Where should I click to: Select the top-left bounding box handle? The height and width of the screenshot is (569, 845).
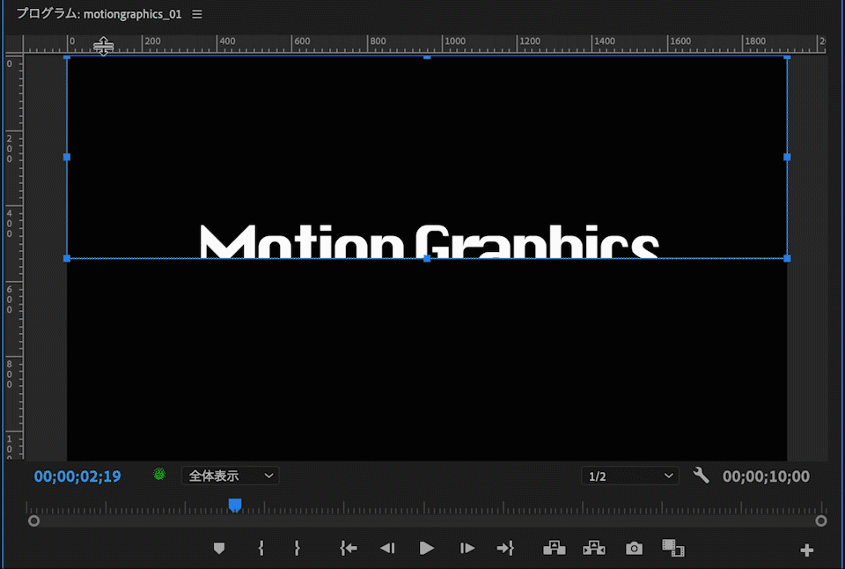67,56
